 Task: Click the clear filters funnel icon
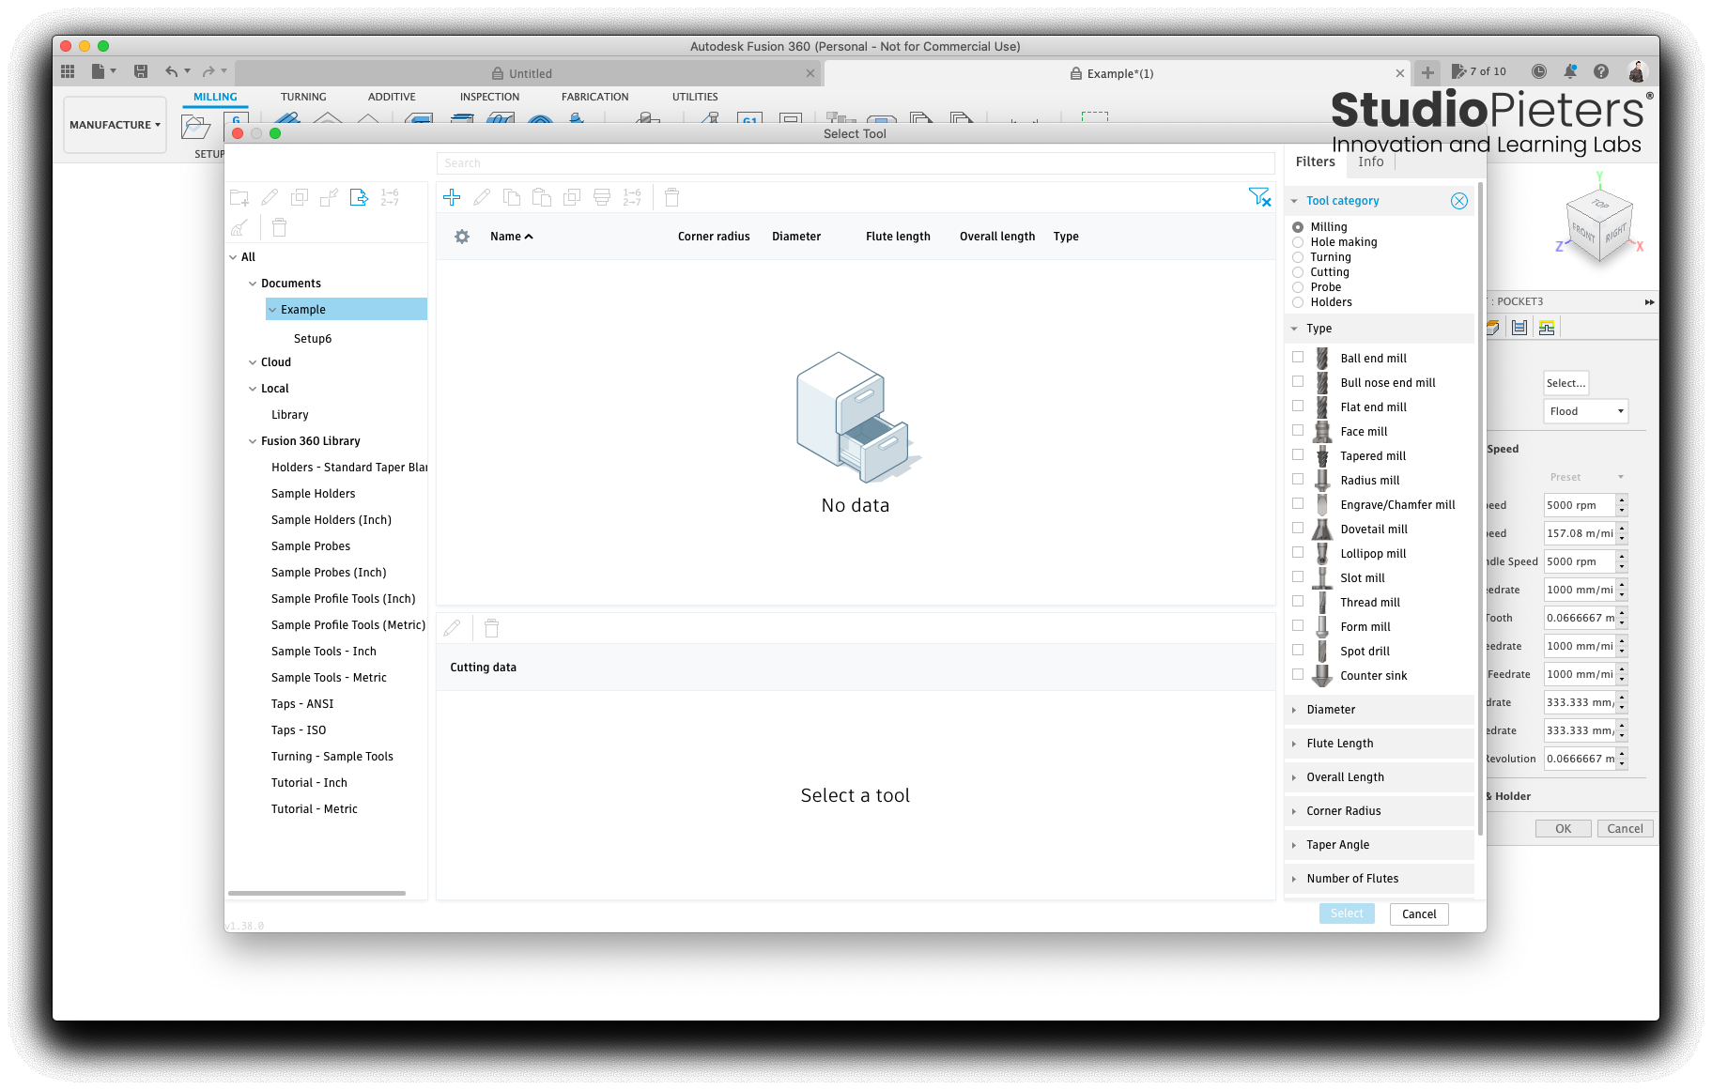point(1259,196)
